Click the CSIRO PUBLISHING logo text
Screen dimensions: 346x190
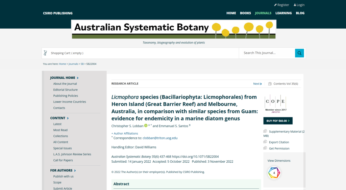(x=57, y=13)
